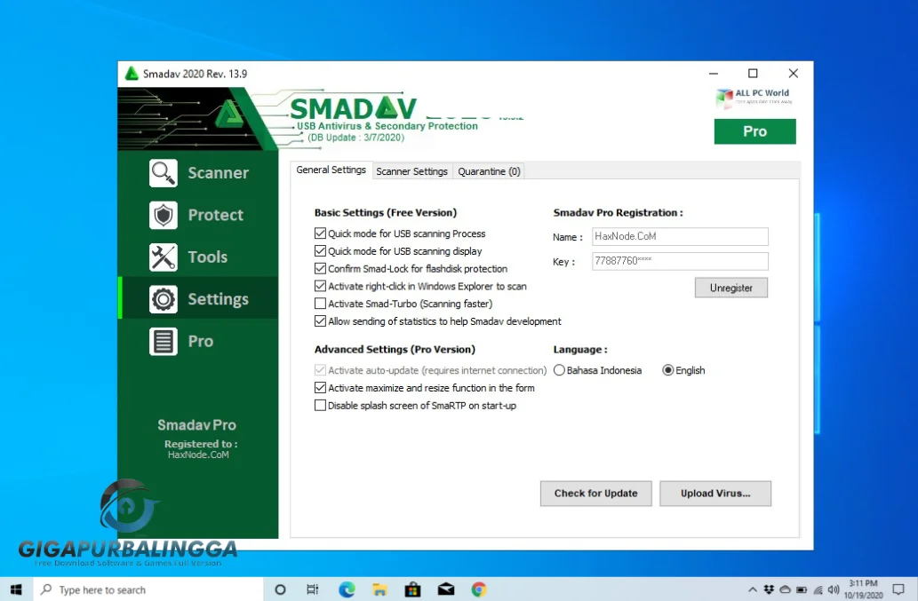918x601 pixels.
Task: Click the Unregister button
Action: (730, 287)
